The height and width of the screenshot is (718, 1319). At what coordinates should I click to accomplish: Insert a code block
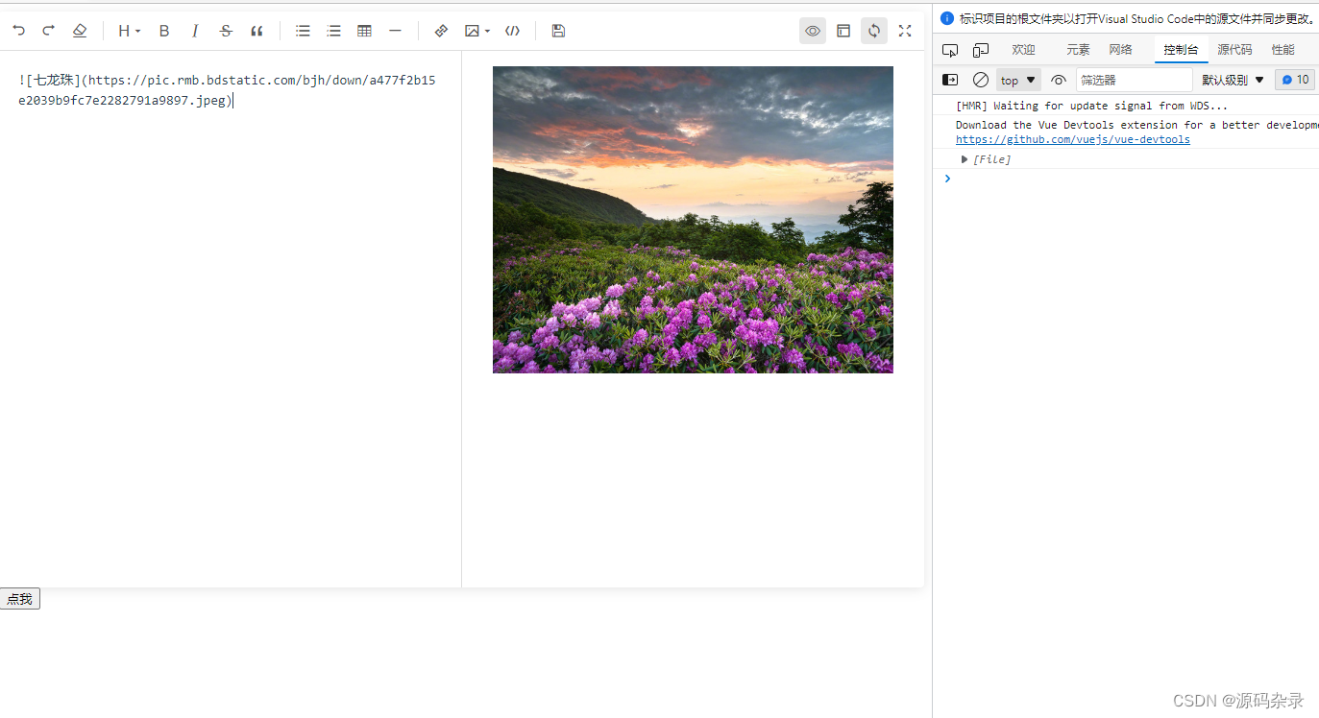512,31
